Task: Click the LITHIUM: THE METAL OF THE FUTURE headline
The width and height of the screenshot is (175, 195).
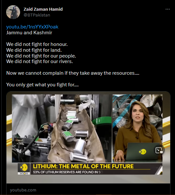Action: 83,166
